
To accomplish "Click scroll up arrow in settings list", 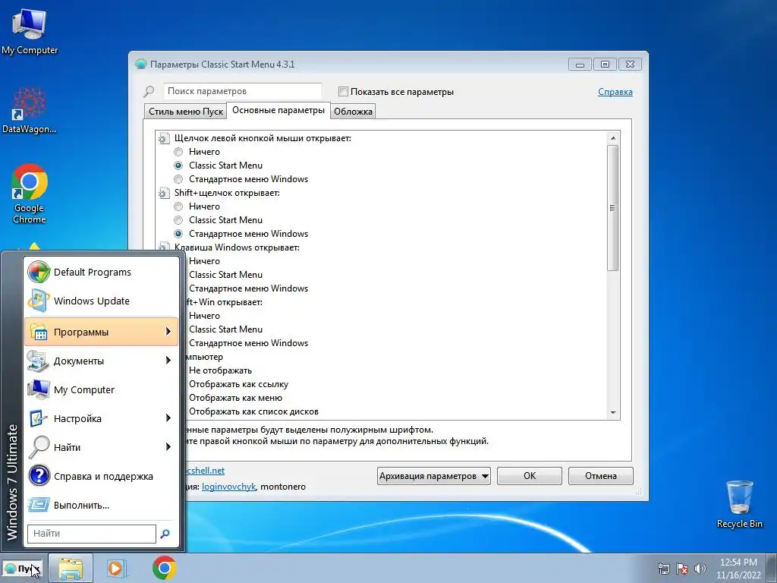I will [613, 138].
